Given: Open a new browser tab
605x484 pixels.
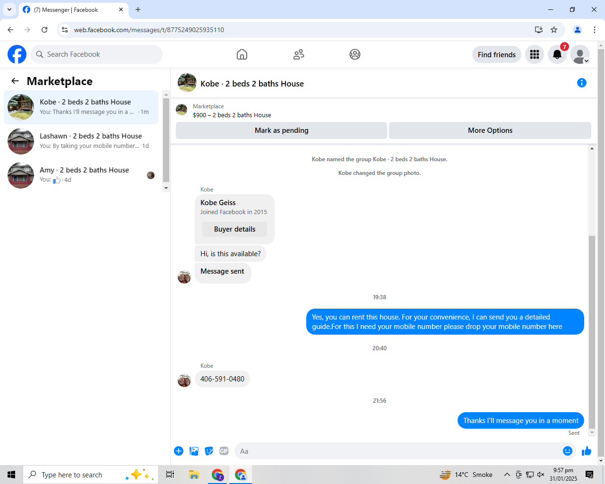Looking at the screenshot, I should 138,9.
